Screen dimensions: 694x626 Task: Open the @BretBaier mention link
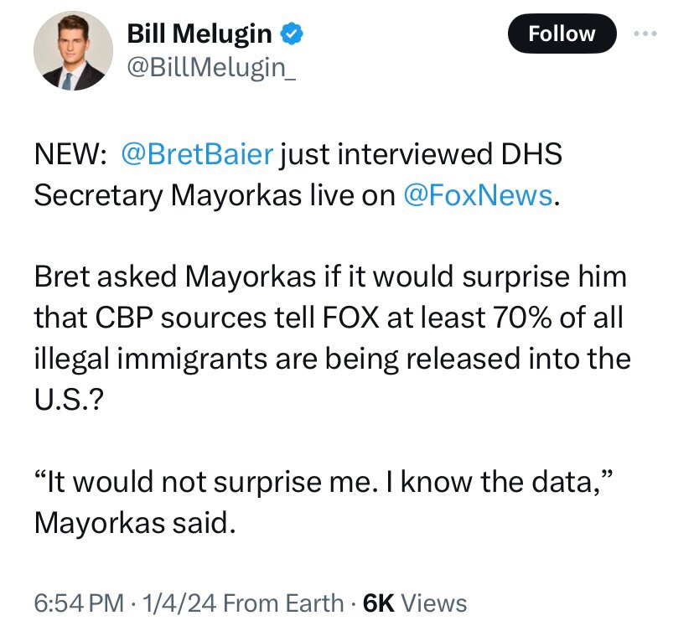click(x=197, y=154)
